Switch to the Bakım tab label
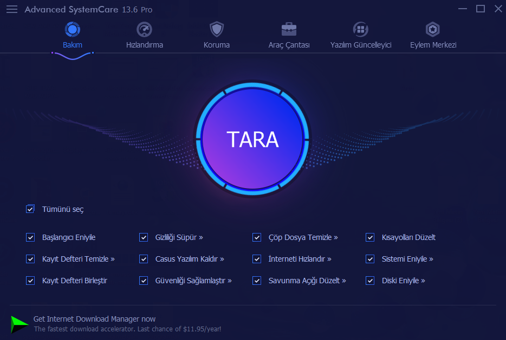Screen dimensions: 506x340 [72, 45]
